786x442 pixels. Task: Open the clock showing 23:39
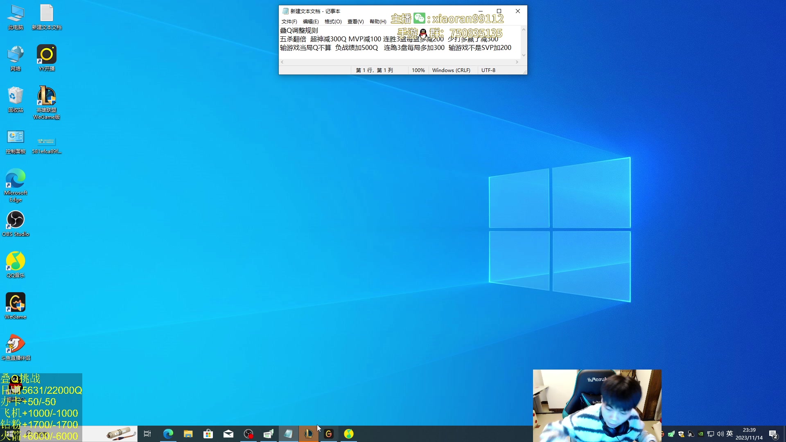pos(749,434)
